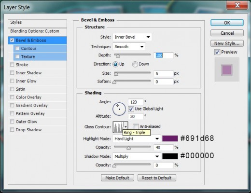Uncheck the Bevel & Emboss checkbox
The width and height of the screenshot is (251, 193).
click(x=12, y=40)
